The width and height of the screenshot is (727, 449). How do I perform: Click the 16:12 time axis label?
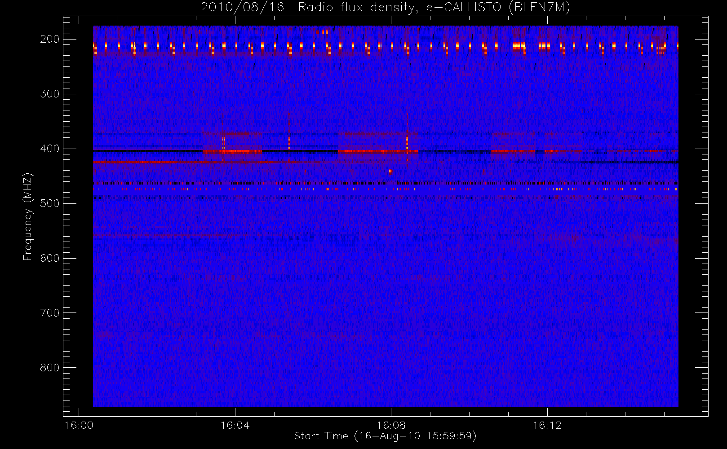[547, 425]
